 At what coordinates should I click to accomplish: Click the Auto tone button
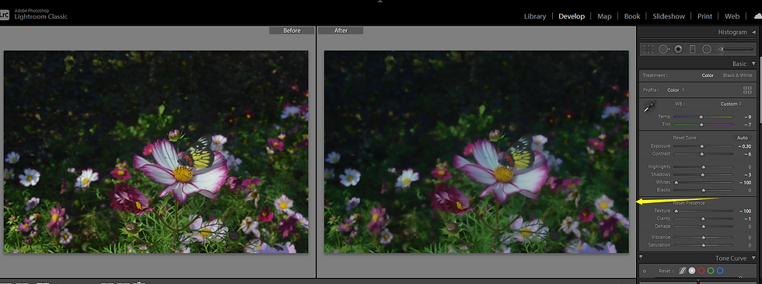(742, 138)
